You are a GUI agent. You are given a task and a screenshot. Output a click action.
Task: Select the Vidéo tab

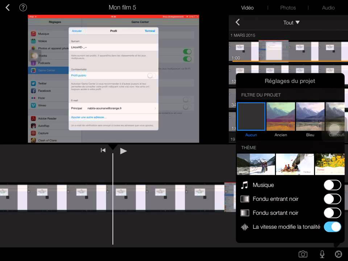point(248,8)
